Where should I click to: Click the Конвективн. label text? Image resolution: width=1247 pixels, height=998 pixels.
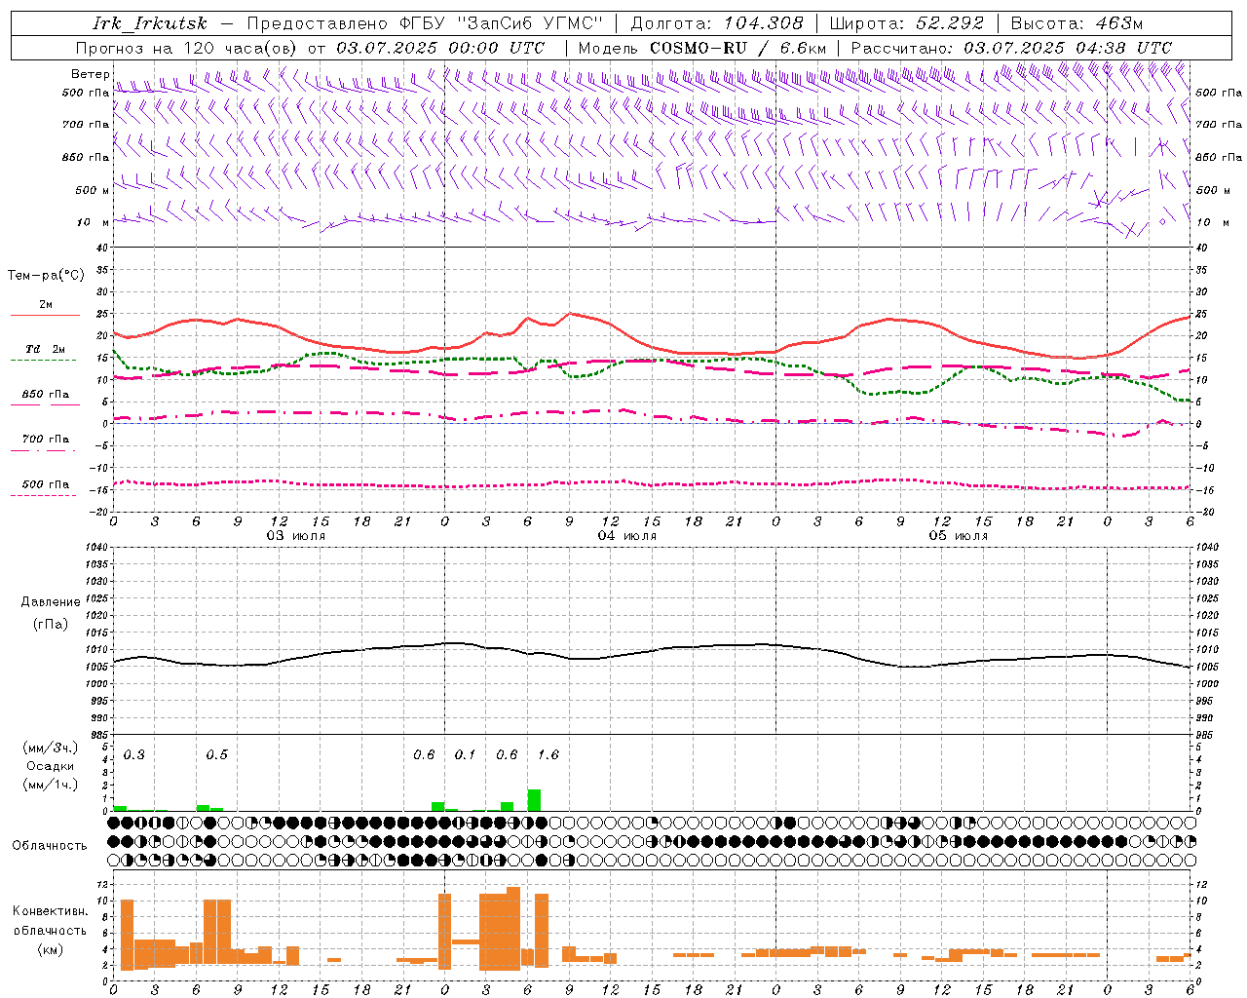point(50,911)
